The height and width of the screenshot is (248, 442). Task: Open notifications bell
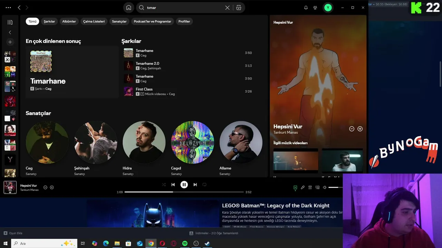[306, 8]
